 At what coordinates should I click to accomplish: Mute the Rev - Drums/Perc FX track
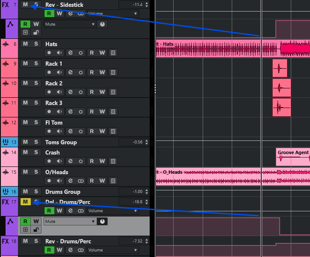click(25, 241)
